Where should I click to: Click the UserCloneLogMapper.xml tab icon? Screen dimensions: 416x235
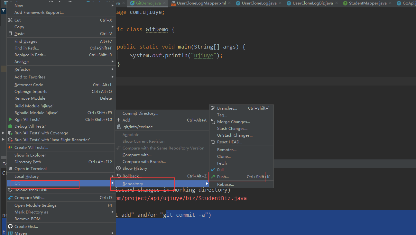click(173, 3)
